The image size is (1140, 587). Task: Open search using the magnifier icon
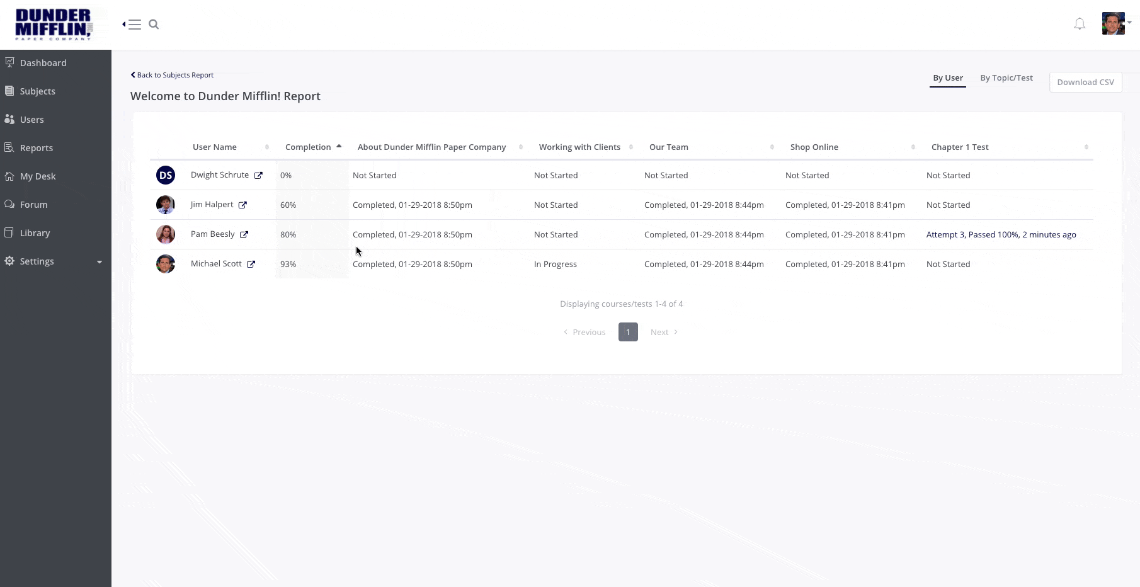[x=154, y=25]
